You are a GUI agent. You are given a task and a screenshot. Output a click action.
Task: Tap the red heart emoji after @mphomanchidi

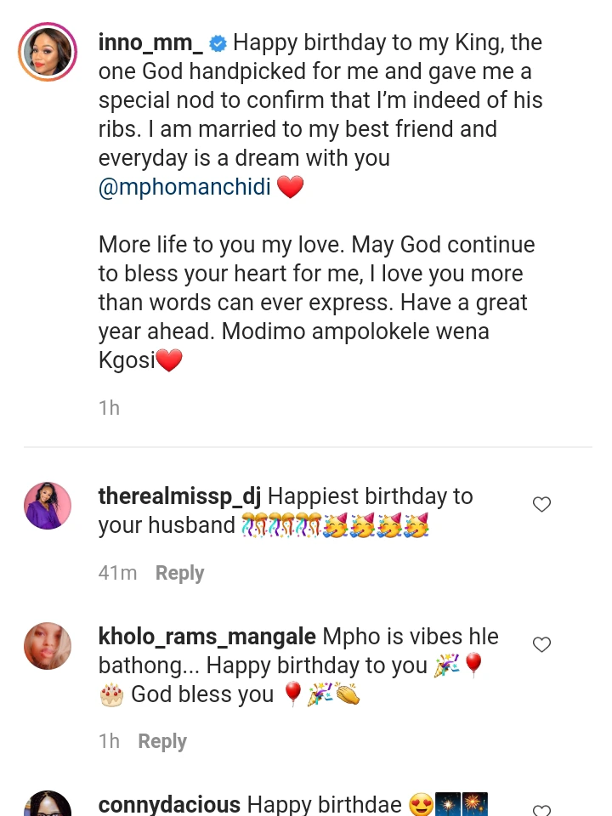(x=291, y=186)
